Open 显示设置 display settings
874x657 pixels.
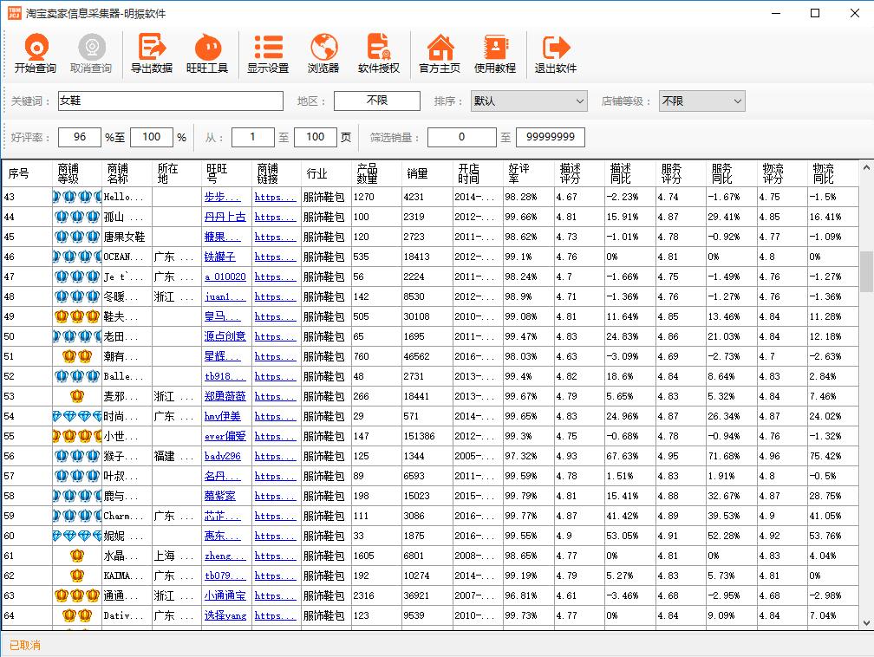[x=268, y=54]
